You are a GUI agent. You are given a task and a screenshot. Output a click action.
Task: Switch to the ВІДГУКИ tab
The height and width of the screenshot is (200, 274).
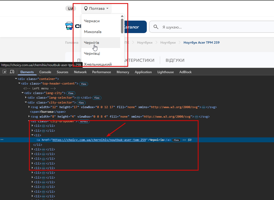pos(175,60)
